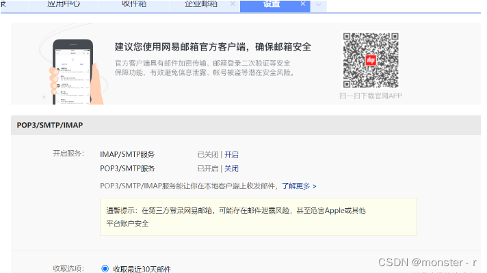
Task: Click the 已开启 status for POP3/SMTP
Action: click(x=208, y=169)
